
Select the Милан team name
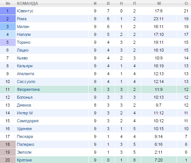point(23,27)
